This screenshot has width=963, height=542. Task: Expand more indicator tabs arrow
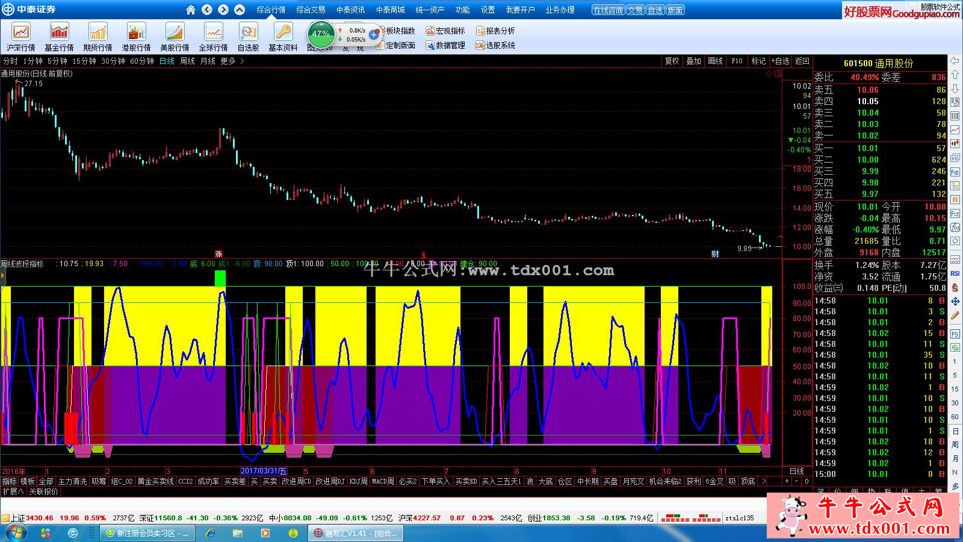point(764,481)
